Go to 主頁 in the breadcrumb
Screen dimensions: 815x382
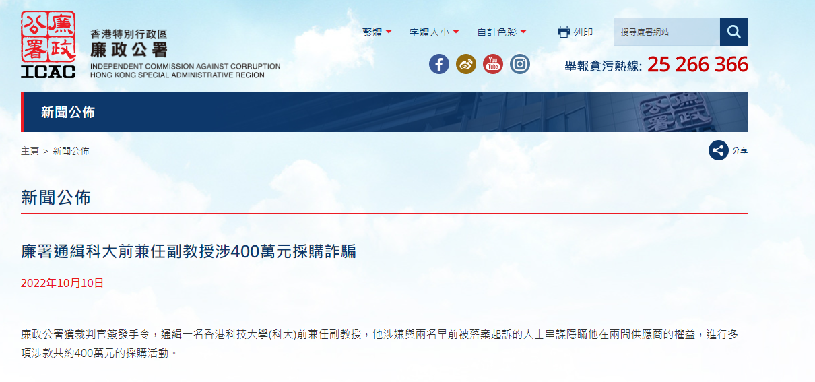click(x=30, y=151)
